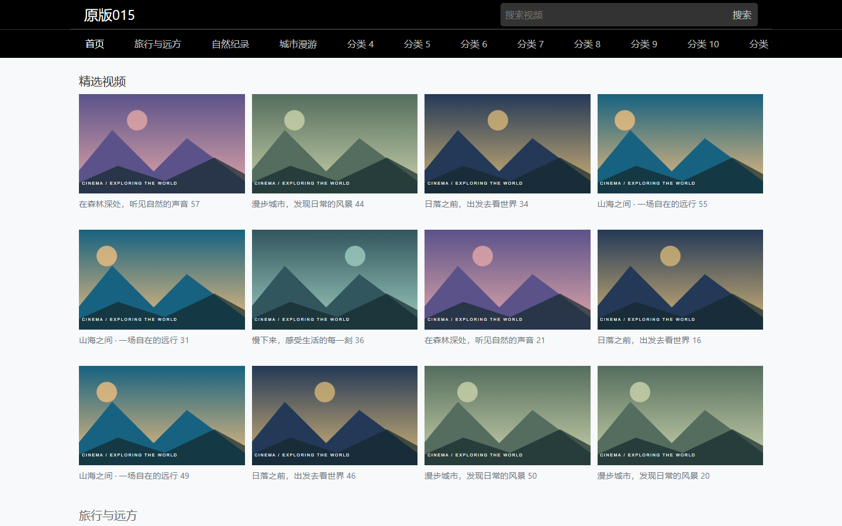This screenshot has width=842, height=526.
Task: Open thumbnail for 在森林深处 video 21
Action: [508, 279]
